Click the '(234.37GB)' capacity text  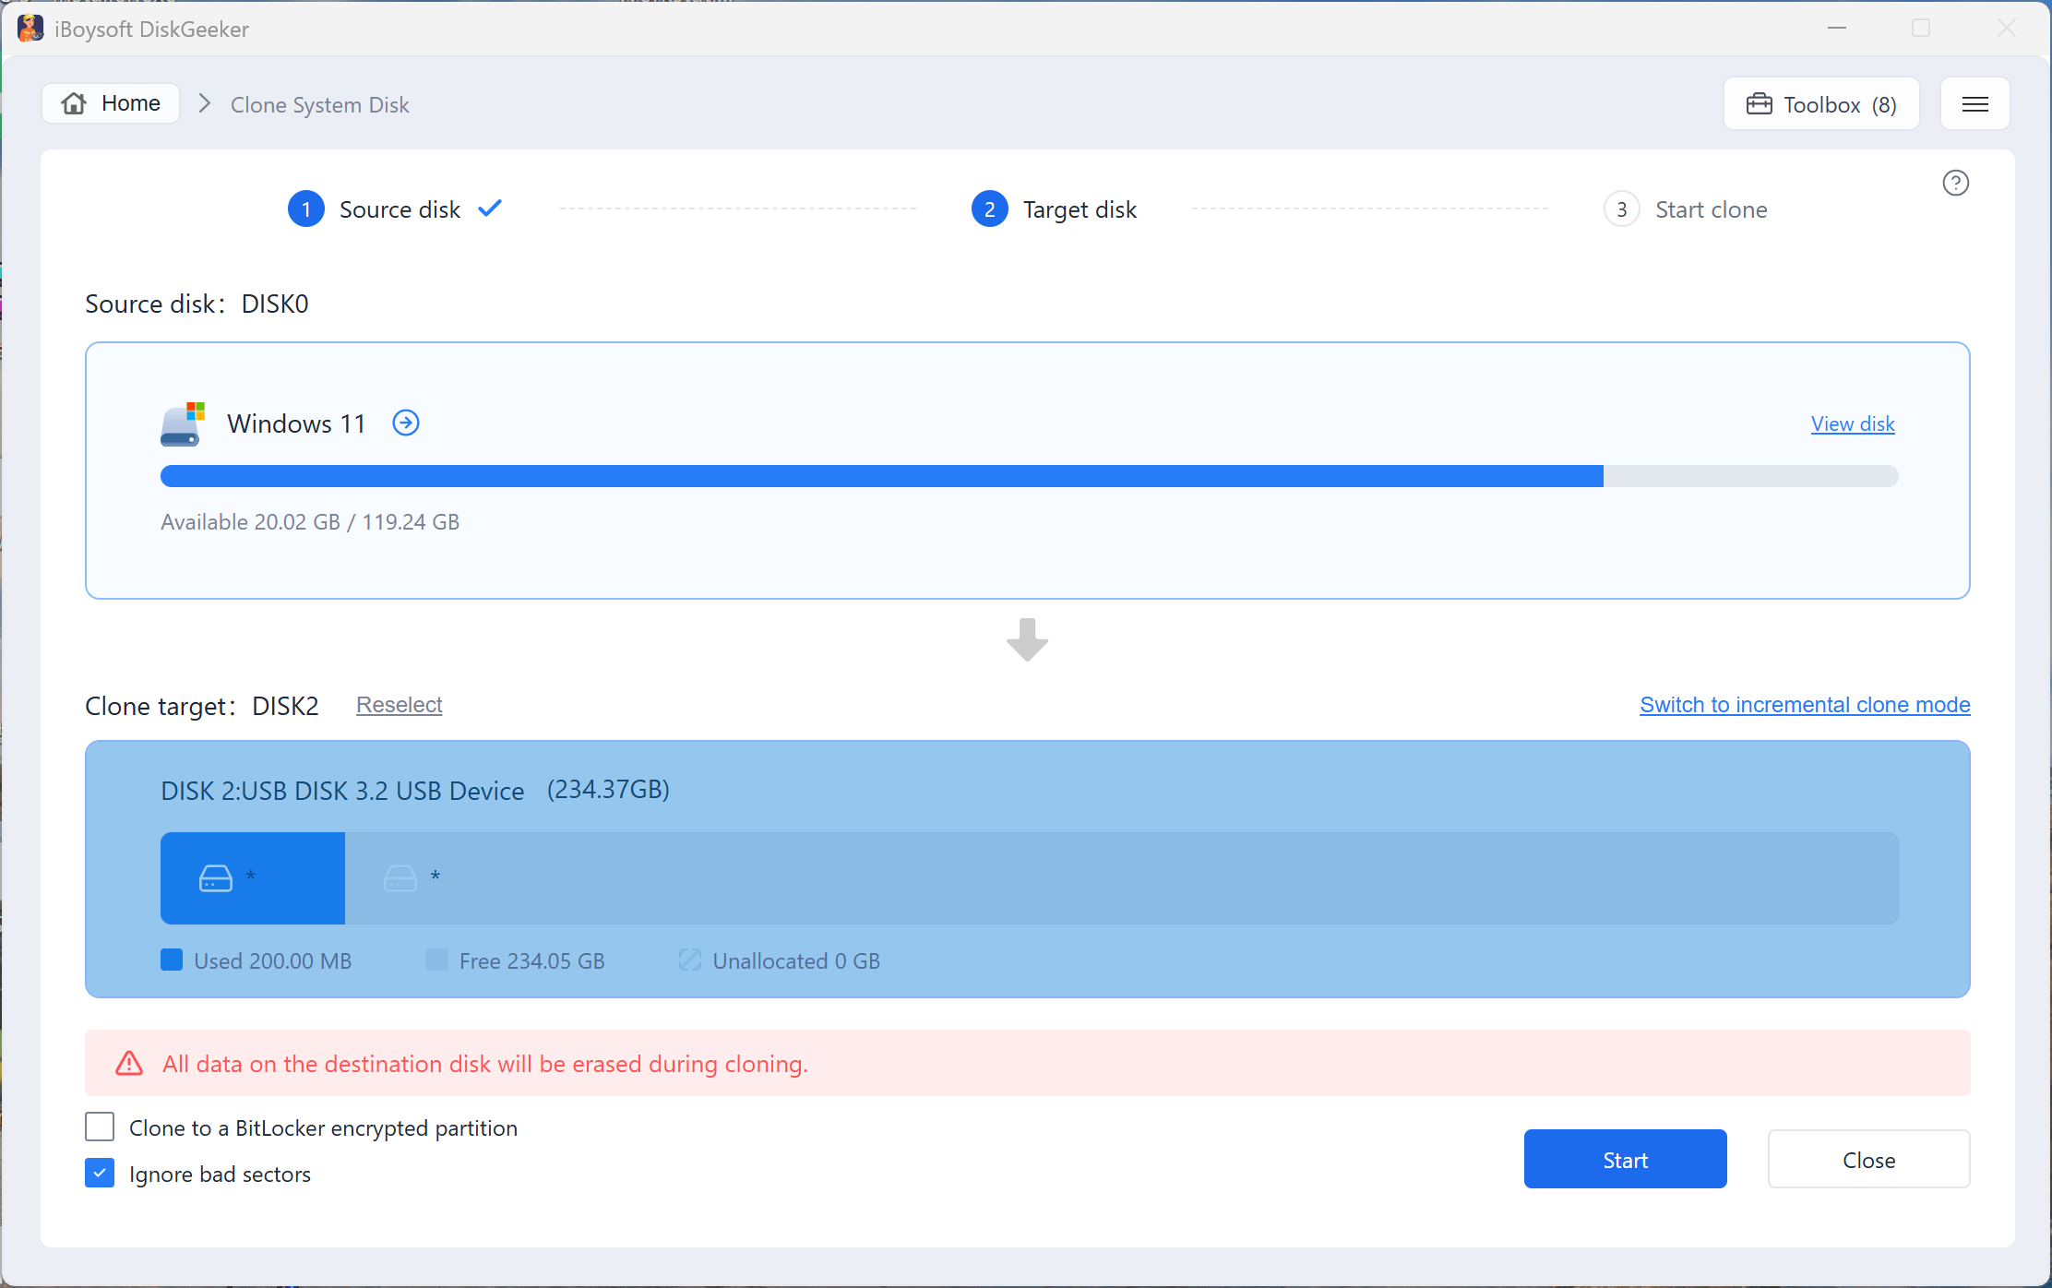click(609, 790)
